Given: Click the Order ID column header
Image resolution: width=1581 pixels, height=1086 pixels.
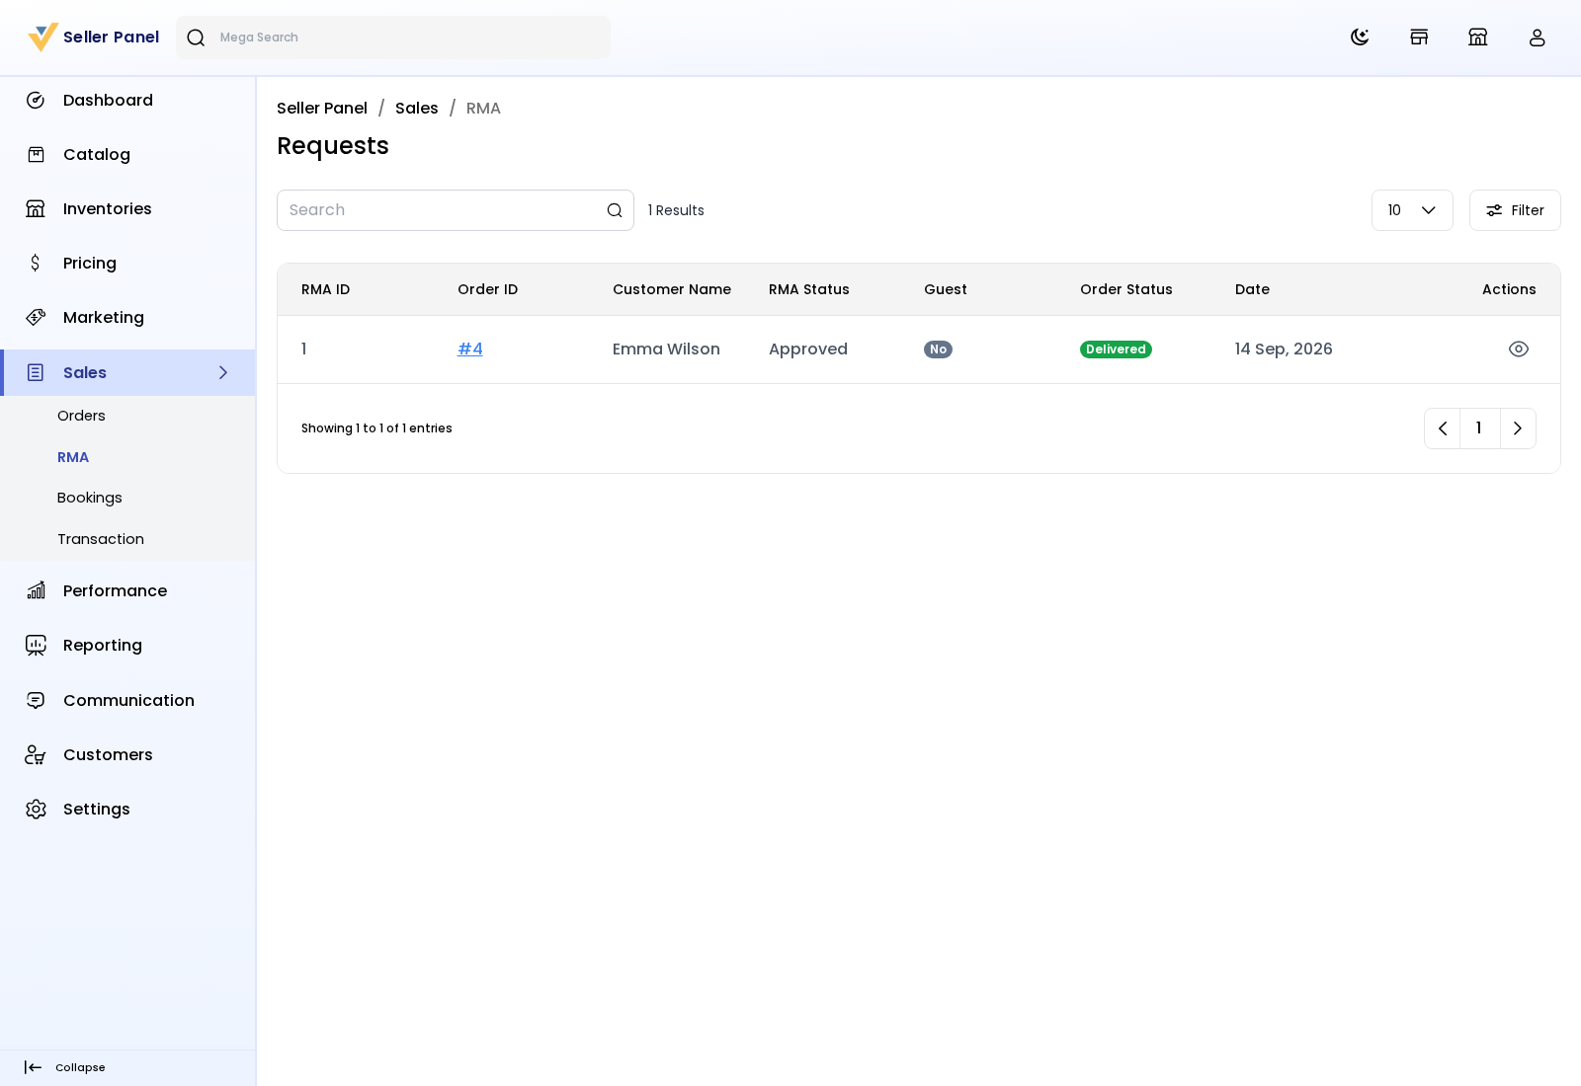Looking at the screenshot, I should [x=488, y=290].
